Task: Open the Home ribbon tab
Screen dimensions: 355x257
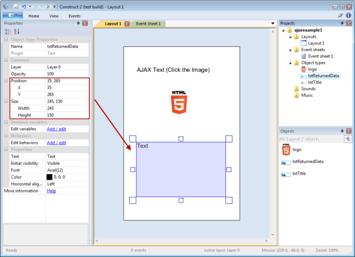Action: 34,16
